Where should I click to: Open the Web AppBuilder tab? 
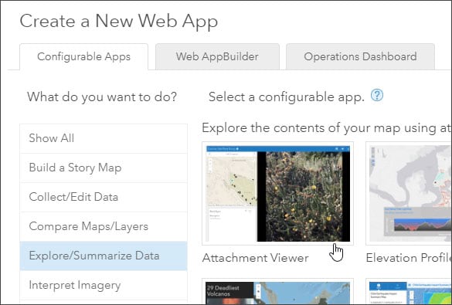click(x=217, y=56)
